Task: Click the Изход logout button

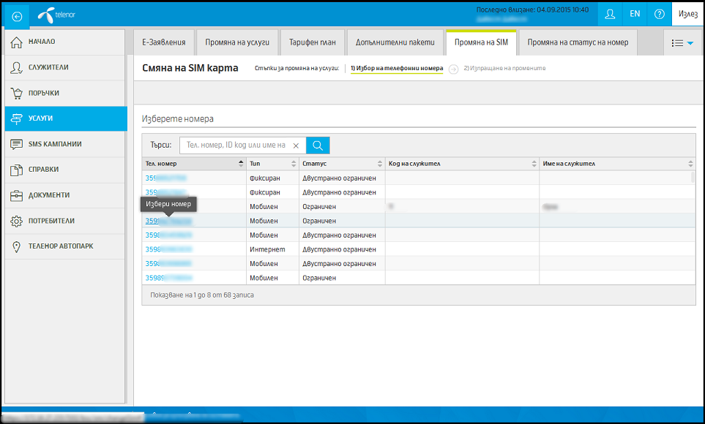Action: (x=688, y=15)
